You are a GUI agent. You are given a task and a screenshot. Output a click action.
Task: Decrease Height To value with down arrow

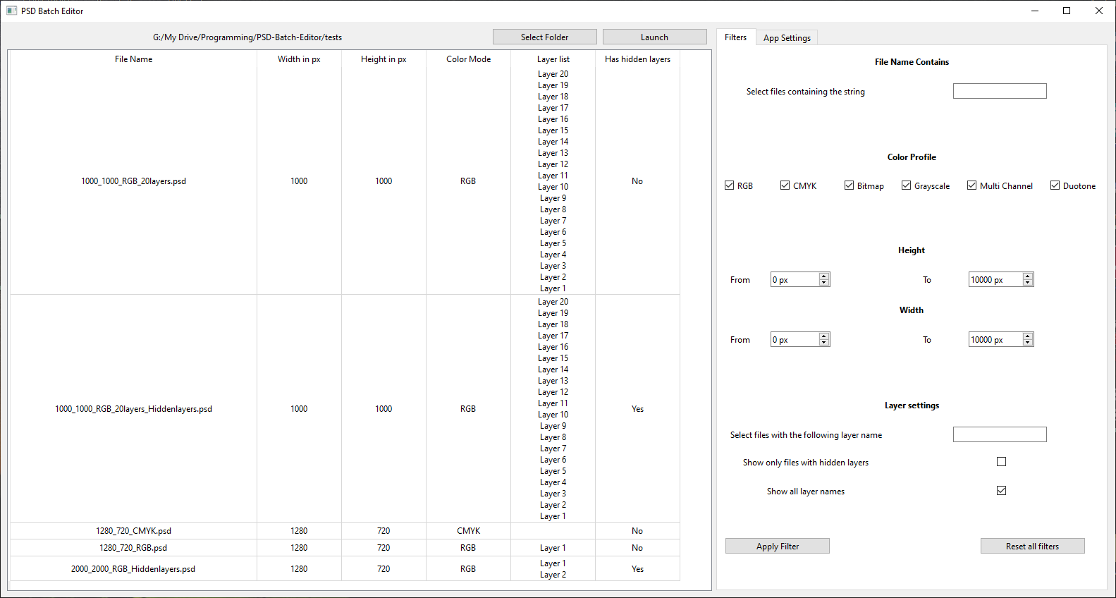1028,283
